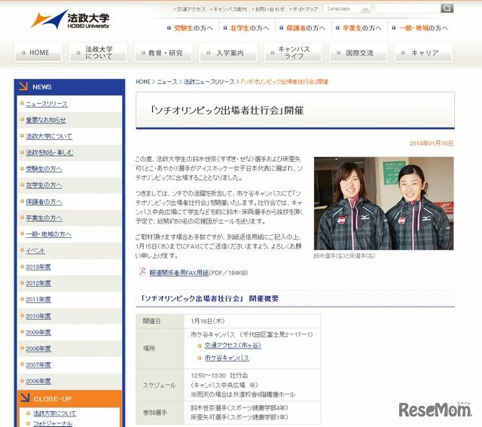This screenshot has width=482, height=427.
Task: Open 2009年度 archive link
Action: point(38,332)
